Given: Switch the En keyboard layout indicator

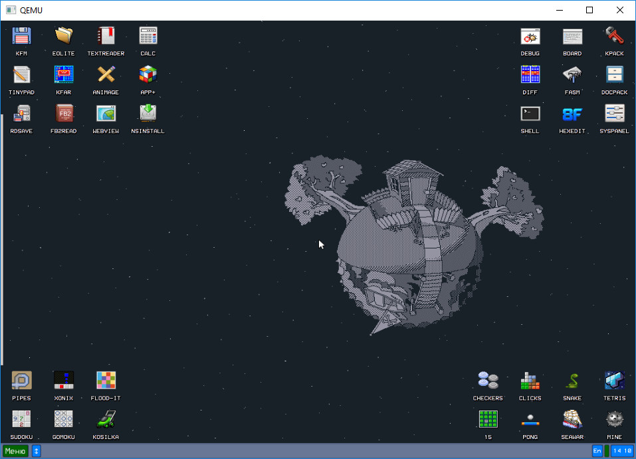Looking at the screenshot, I should coord(597,451).
